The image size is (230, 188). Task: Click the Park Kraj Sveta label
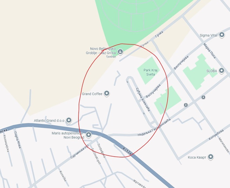coord(150,72)
